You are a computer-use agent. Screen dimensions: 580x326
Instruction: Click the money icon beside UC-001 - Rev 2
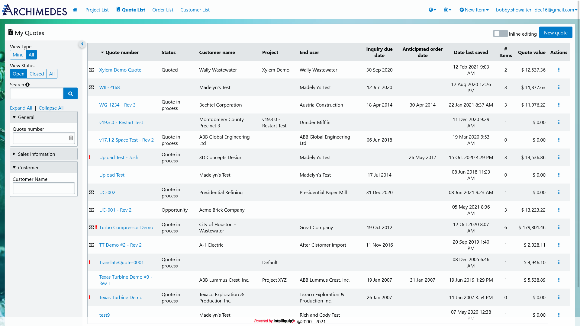tap(91, 210)
